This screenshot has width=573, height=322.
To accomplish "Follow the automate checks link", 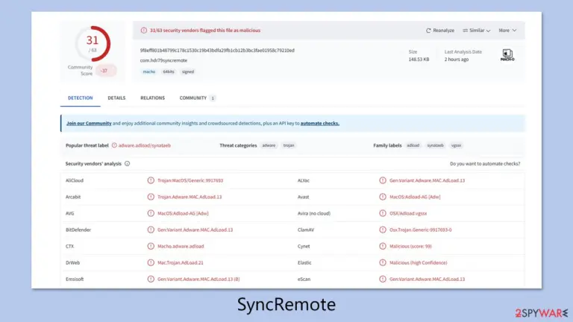I will point(320,124).
